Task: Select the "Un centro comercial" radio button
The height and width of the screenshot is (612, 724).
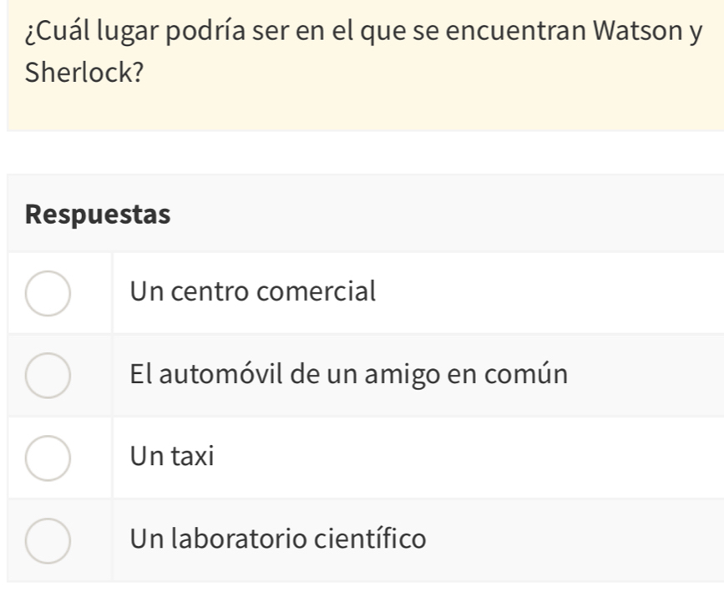Action: (x=47, y=293)
